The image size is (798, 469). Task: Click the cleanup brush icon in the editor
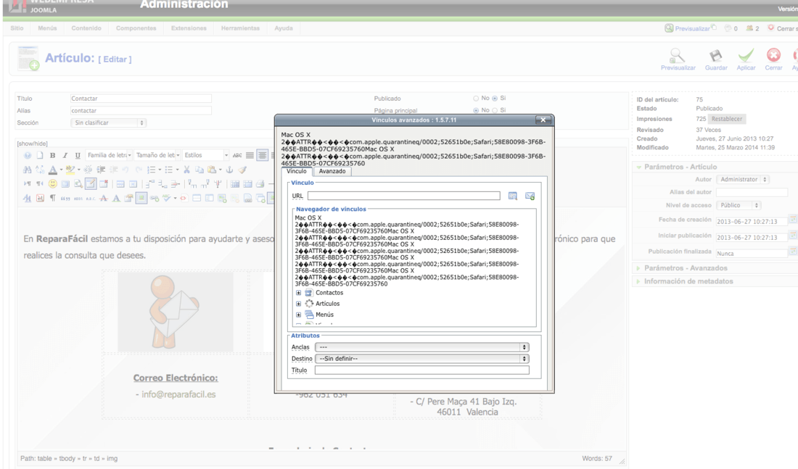click(243, 170)
